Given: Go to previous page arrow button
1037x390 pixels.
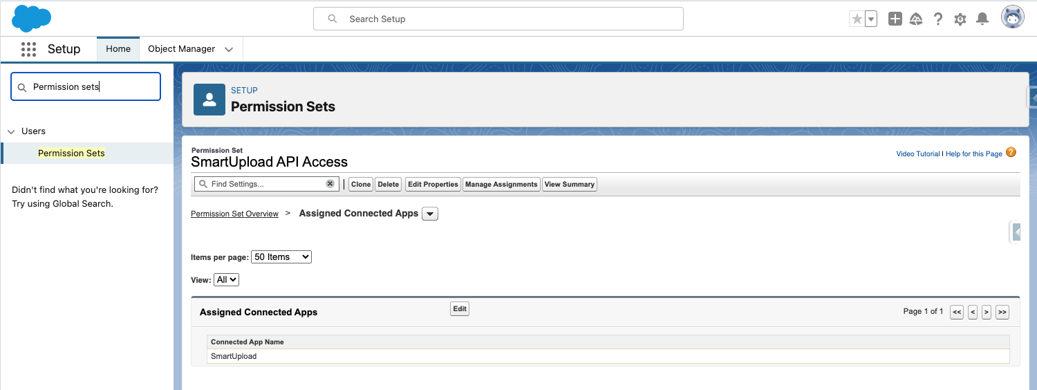Looking at the screenshot, I should 973,312.
